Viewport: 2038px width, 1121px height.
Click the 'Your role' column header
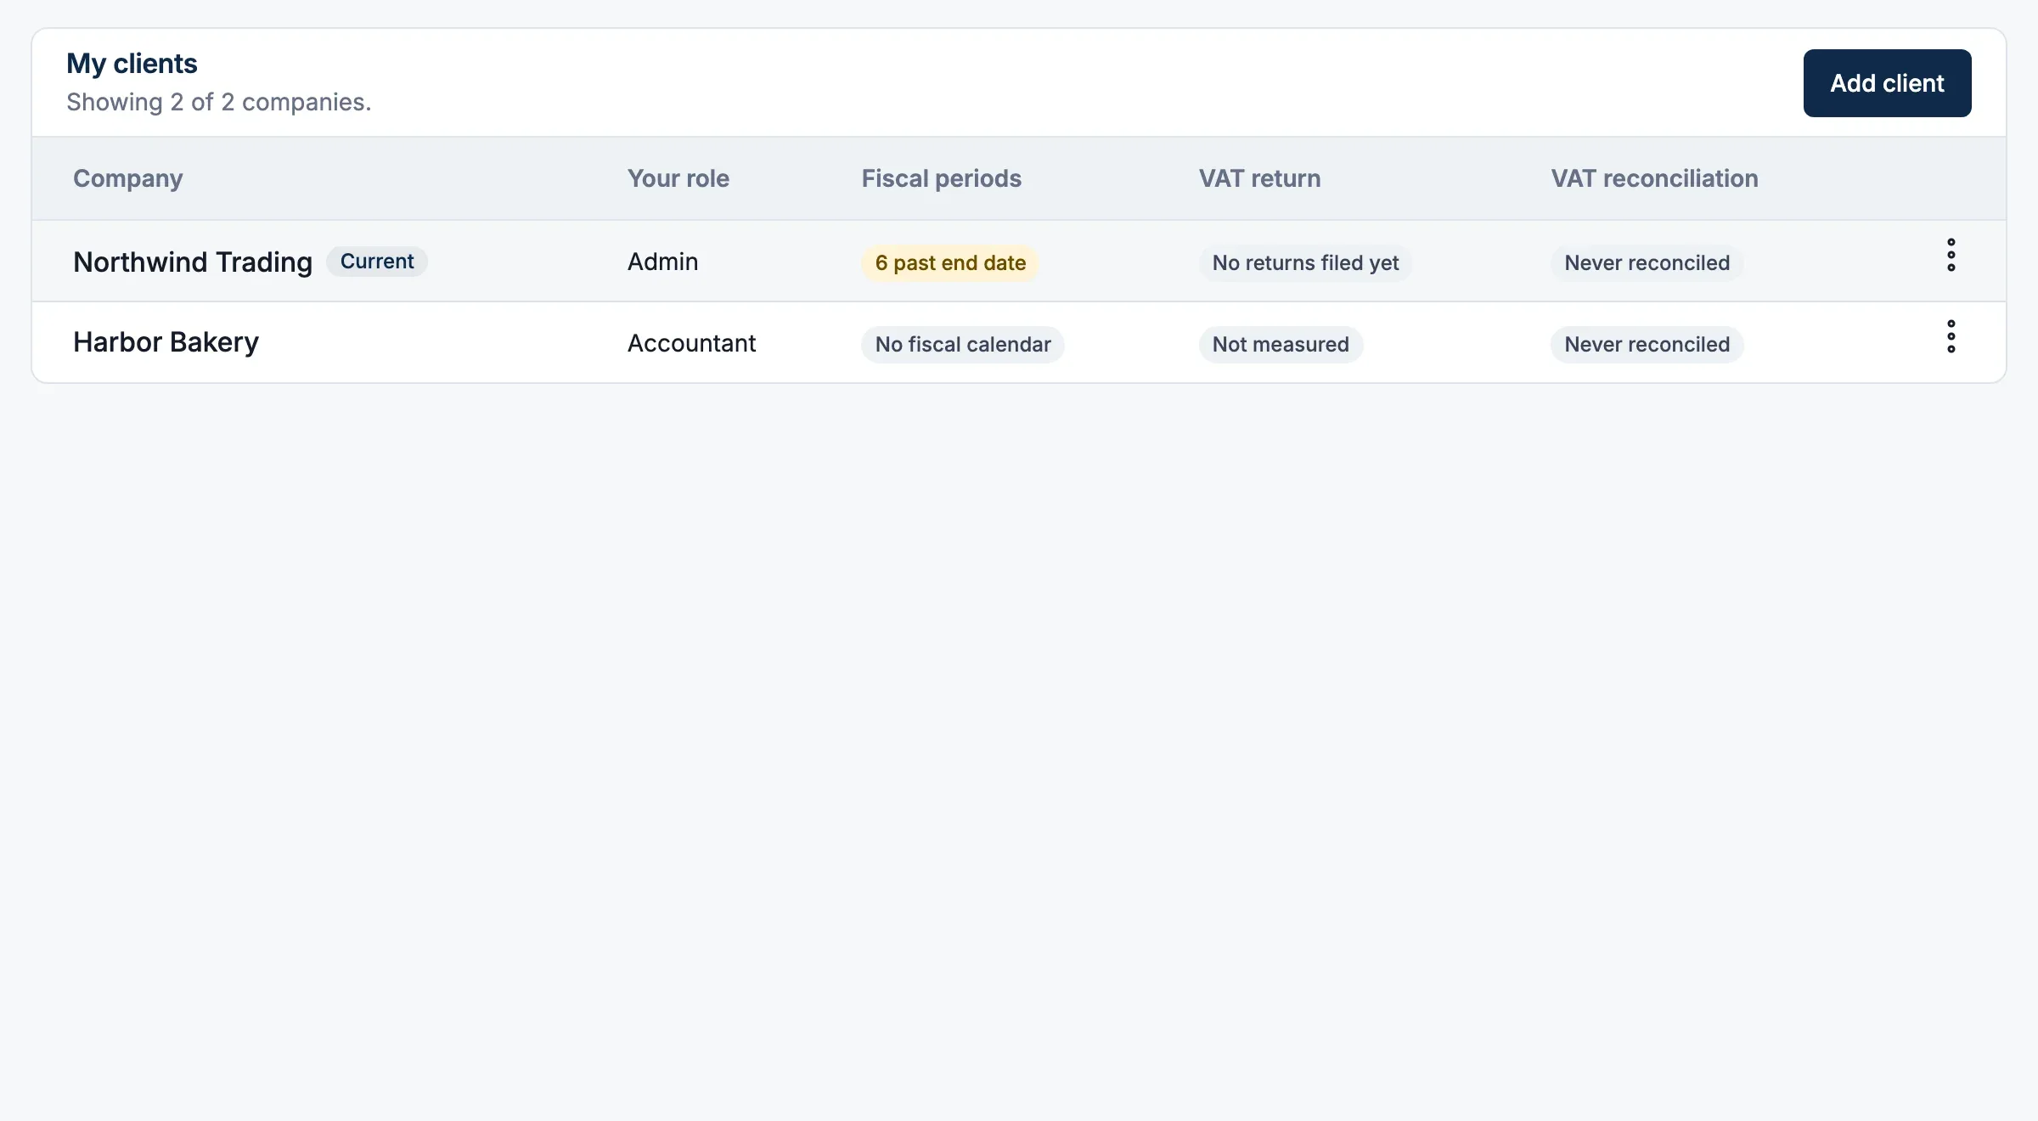[x=678, y=178]
